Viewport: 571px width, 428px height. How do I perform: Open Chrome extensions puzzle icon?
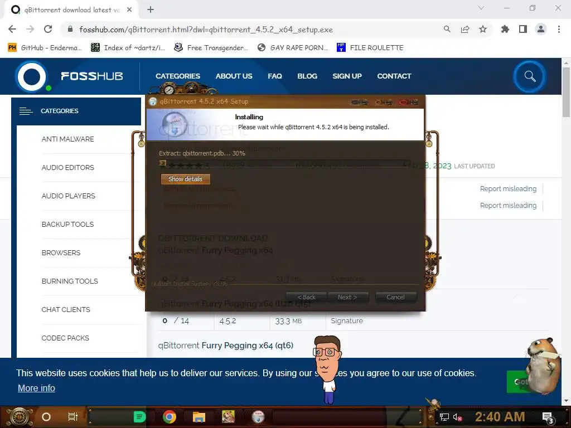(505, 29)
